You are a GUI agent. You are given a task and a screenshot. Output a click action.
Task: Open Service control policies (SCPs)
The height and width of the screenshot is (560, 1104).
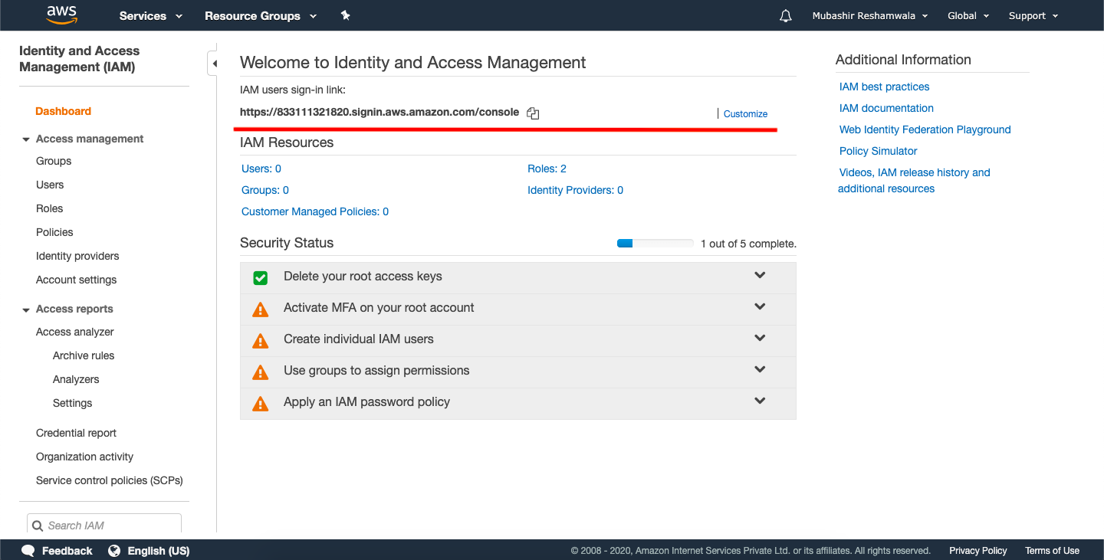tap(110, 480)
